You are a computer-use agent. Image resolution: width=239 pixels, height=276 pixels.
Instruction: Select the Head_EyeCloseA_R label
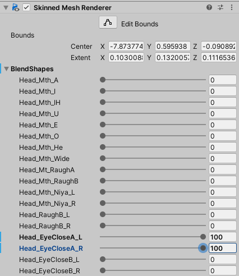click(x=51, y=249)
